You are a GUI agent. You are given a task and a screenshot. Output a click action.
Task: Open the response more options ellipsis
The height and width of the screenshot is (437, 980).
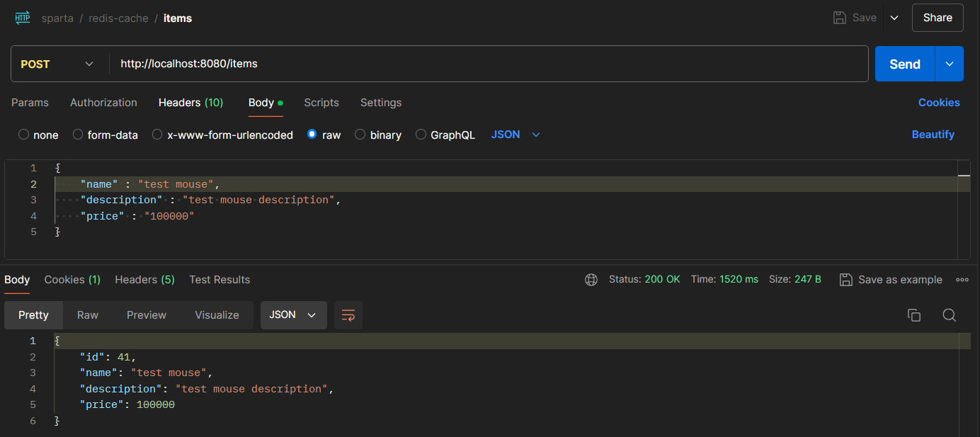coord(962,280)
